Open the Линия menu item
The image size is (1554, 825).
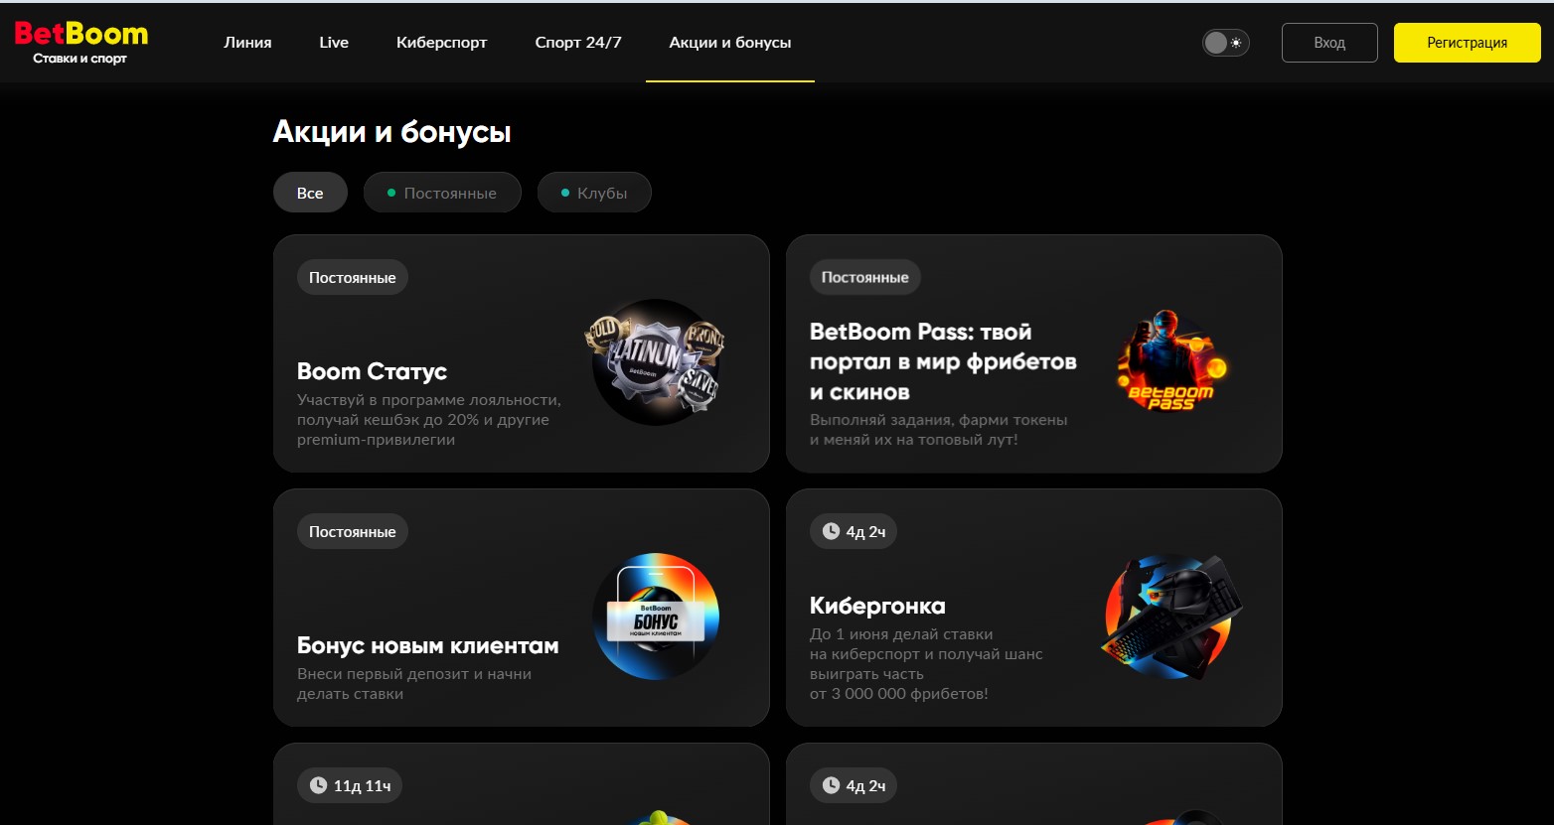click(247, 43)
